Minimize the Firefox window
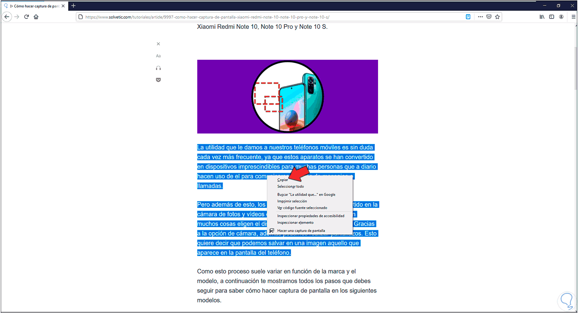578x313 pixels. point(545,6)
